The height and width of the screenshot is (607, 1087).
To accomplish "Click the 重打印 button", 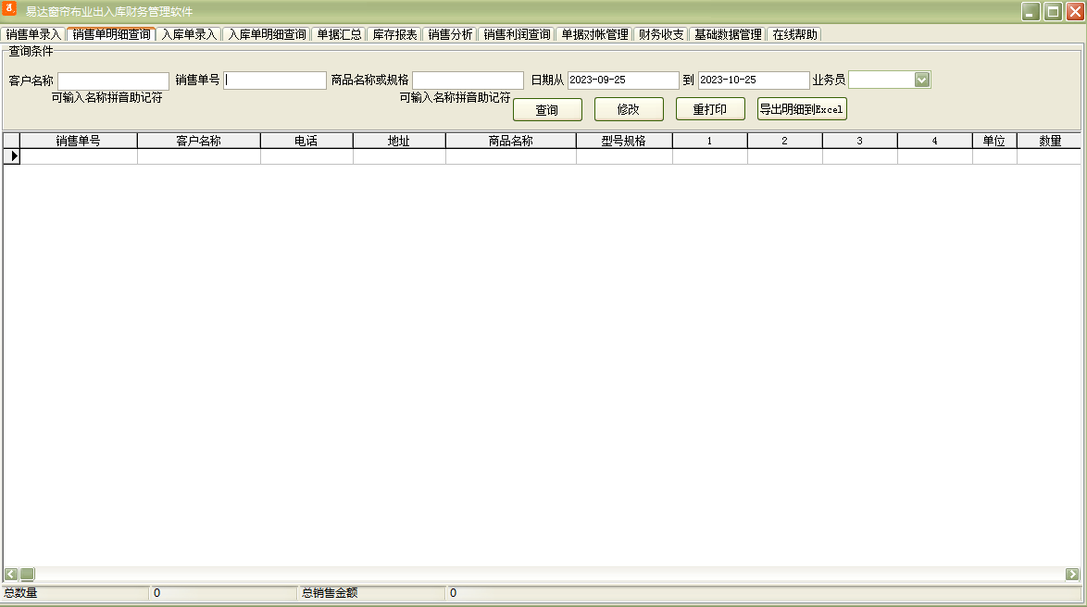I will [x=709, y=109].
